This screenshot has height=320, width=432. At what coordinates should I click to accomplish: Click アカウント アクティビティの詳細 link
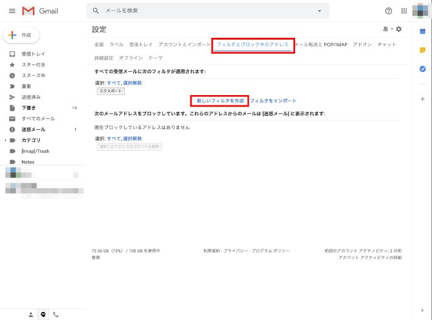coord(370,258)
